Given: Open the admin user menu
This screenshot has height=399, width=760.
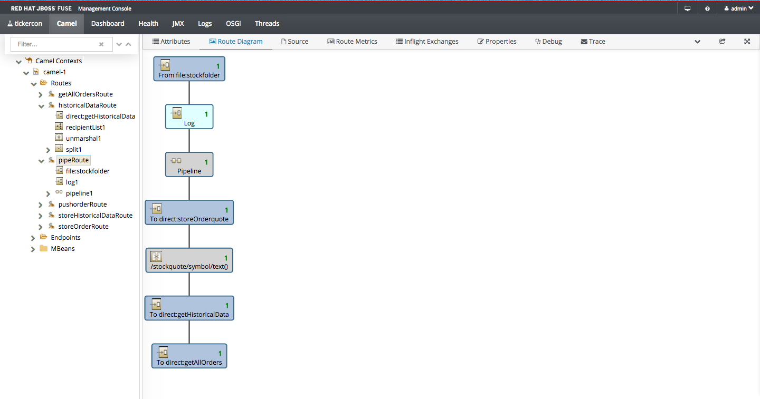Looking at the screenshot, I should click(738, 8).
